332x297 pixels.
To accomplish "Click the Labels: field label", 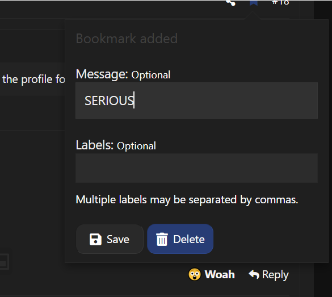I will [95, 145].
